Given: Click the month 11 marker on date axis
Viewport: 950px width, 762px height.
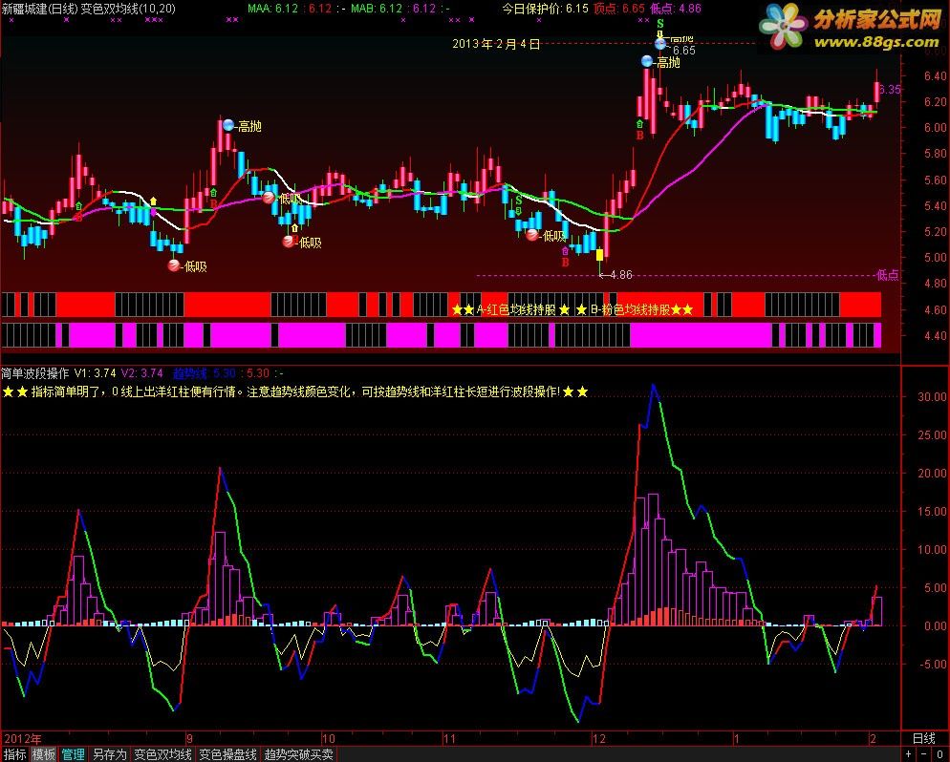Looking at the screenshot, I should (449, 738).
